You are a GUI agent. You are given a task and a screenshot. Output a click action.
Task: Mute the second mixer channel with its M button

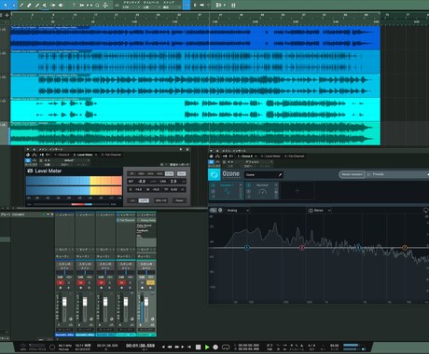tap(81, 283)
